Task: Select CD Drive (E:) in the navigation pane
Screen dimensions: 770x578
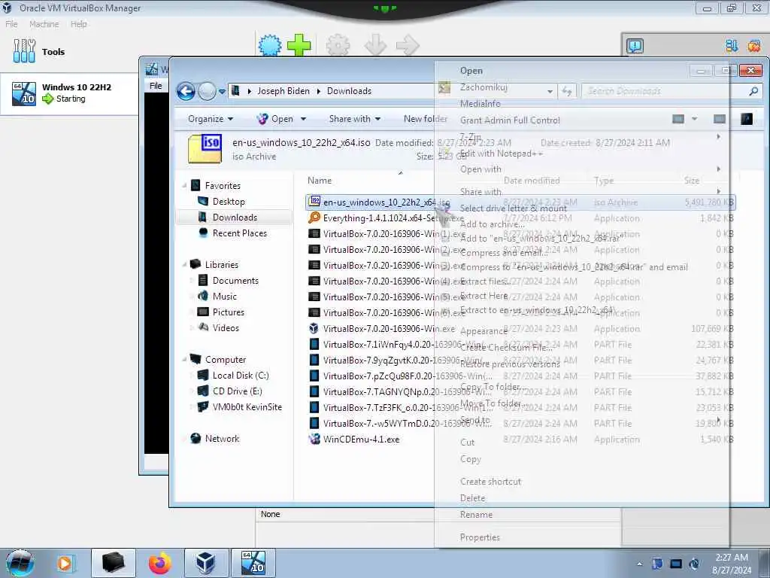Action: tap(237, 391)
